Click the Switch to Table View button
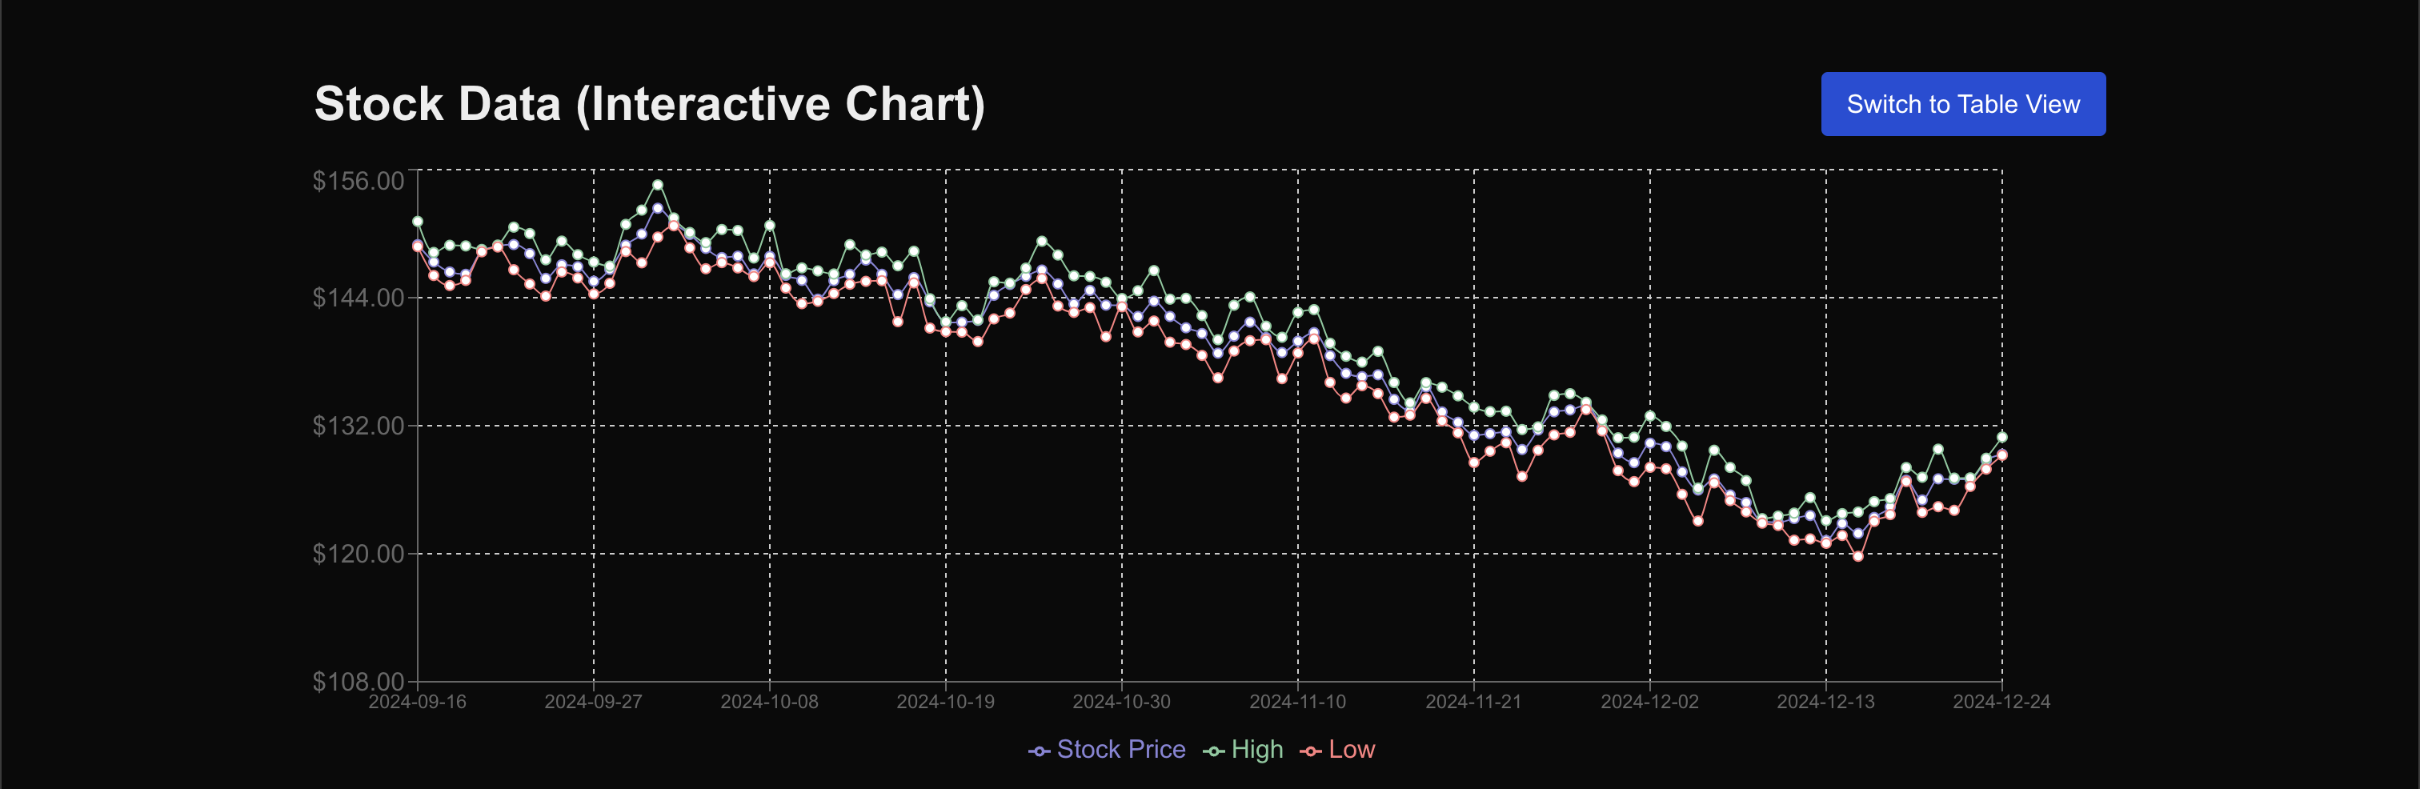The width and height of the screenshot is (2420, 789). click(1962, 103)
